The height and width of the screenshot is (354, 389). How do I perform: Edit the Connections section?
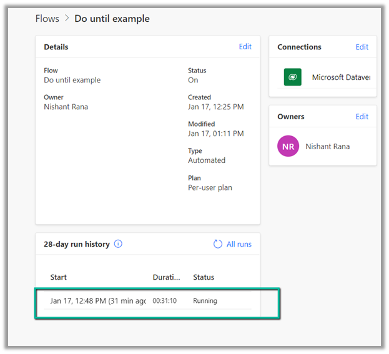pyautogui.click(x=362, y=47)
